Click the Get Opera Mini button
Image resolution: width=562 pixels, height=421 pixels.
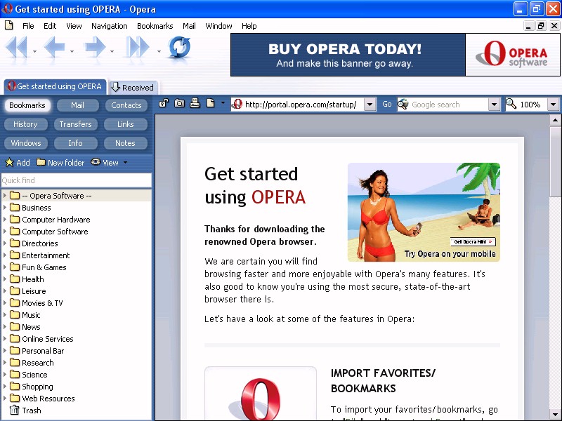point(473,241)
